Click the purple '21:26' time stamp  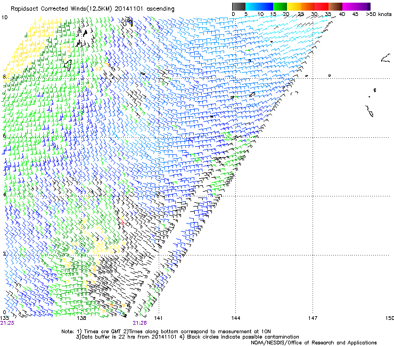point(139,323)
